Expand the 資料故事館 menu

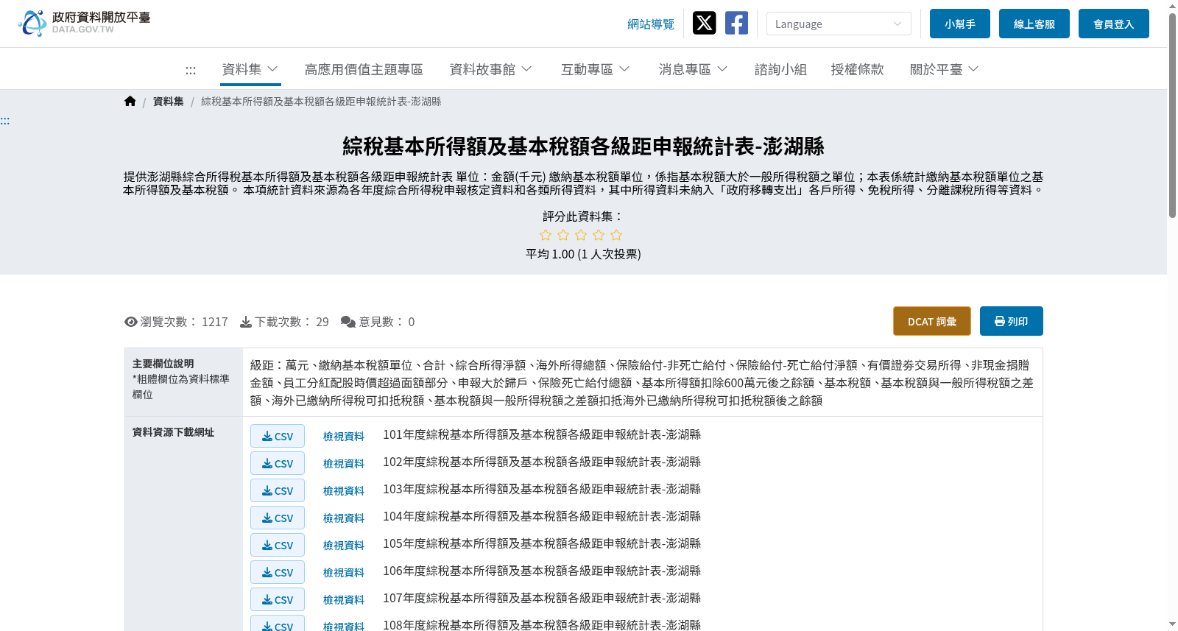(x=491, y=69)
